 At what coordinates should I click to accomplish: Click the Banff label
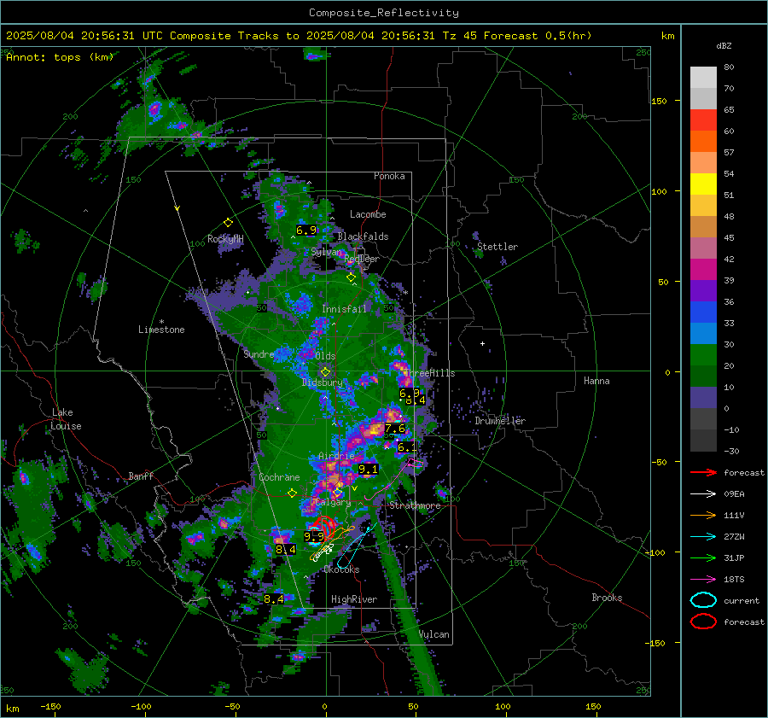[141, 476]
